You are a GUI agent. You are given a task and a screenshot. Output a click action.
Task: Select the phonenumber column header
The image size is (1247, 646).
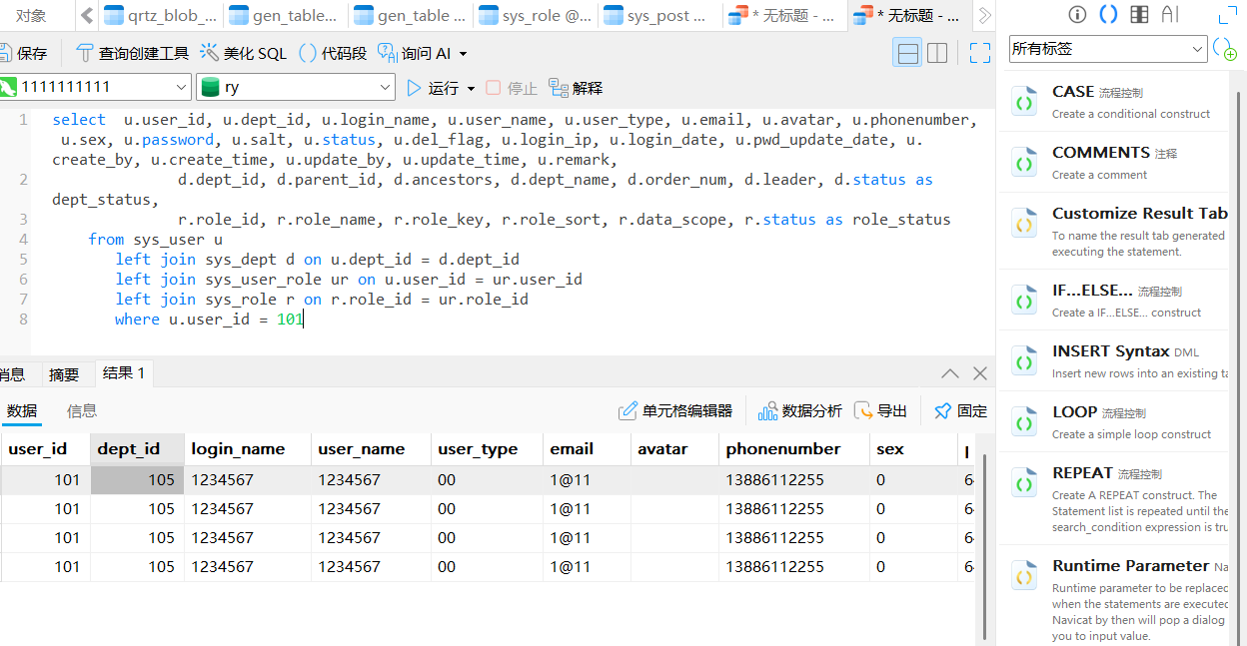tap(794, 449)
